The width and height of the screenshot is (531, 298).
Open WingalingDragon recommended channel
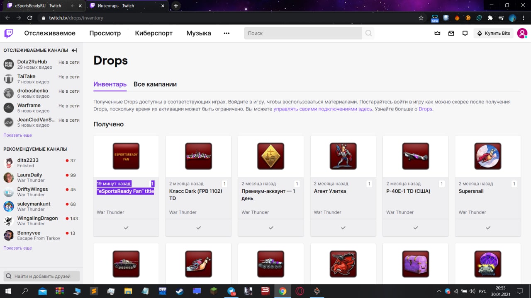41,221
